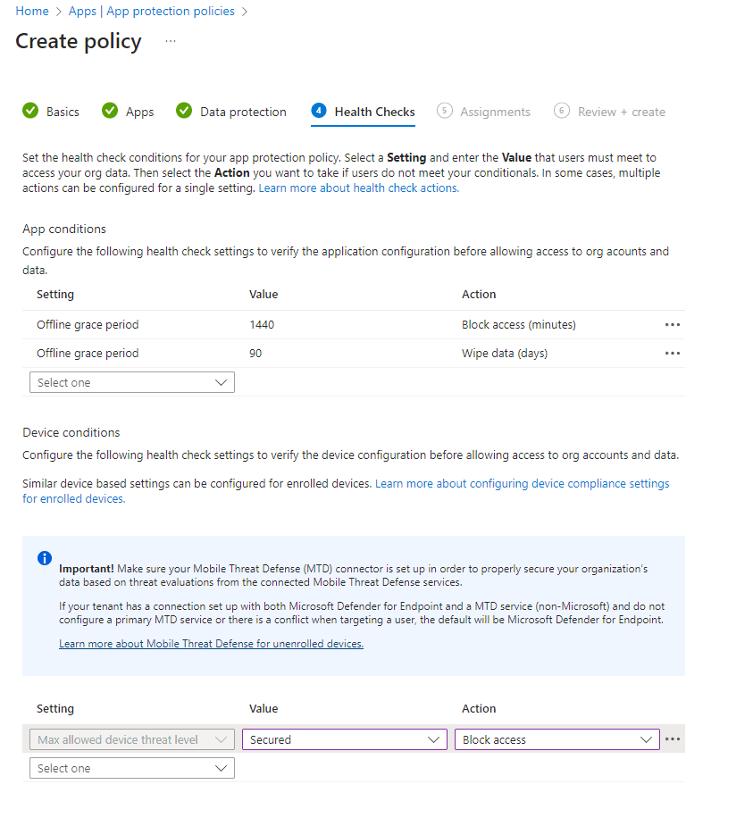
Task: Click the checkmark icon beside Data protection
Action: click(x=184, y=111)
